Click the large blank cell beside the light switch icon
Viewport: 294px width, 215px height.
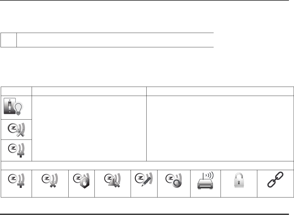(x=89, y=128)
